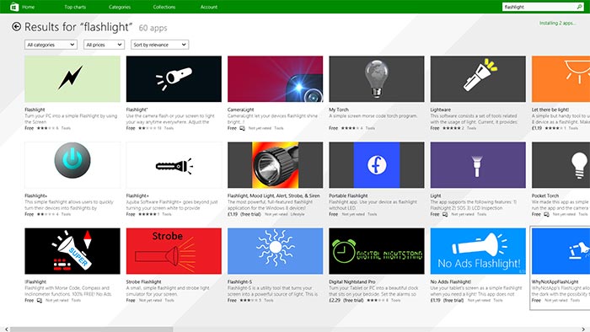Go to Home in the top bar

(x=28, y=7)
